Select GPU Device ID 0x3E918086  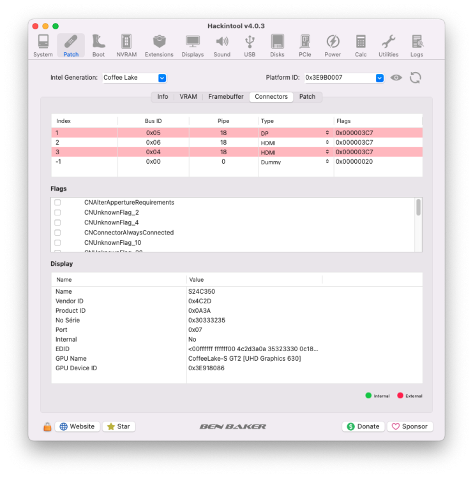coord(206,368)
